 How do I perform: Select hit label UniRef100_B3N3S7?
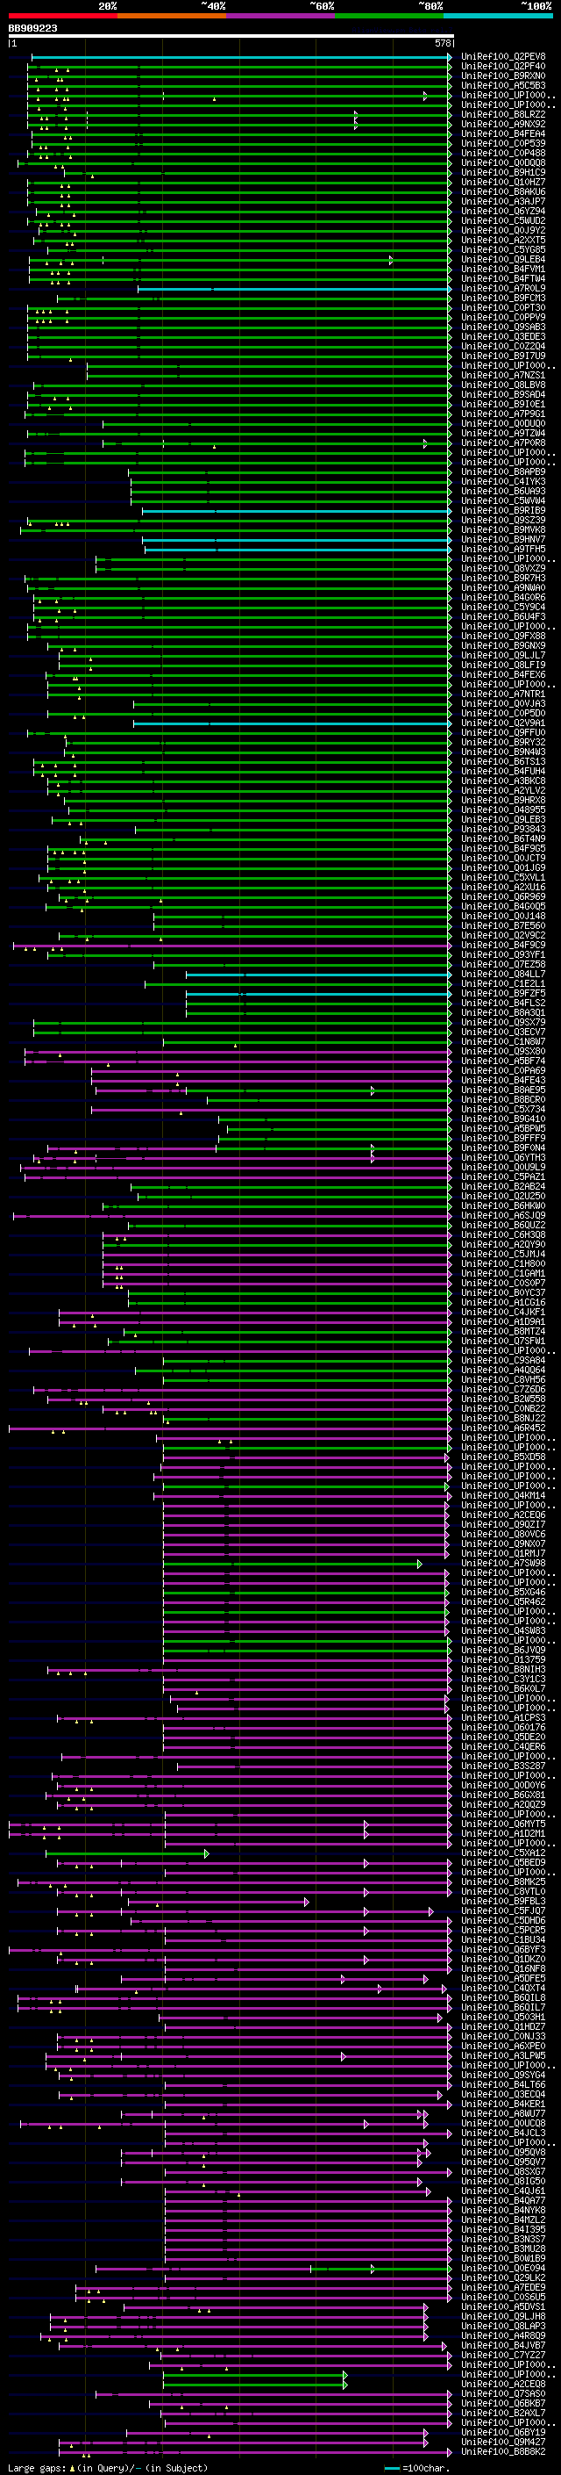503,2239
